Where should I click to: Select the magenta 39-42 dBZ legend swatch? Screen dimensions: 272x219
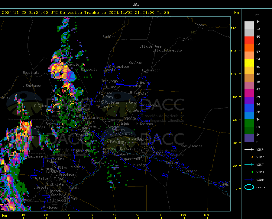249,93
